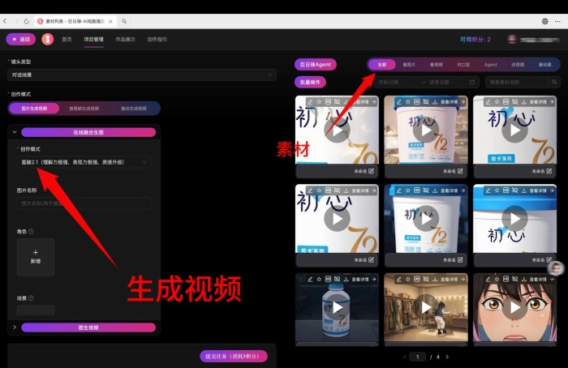This screenshot has width=568, height=368.
Task: Collapse the 在线融合生图 section
Action: point(14,132)
